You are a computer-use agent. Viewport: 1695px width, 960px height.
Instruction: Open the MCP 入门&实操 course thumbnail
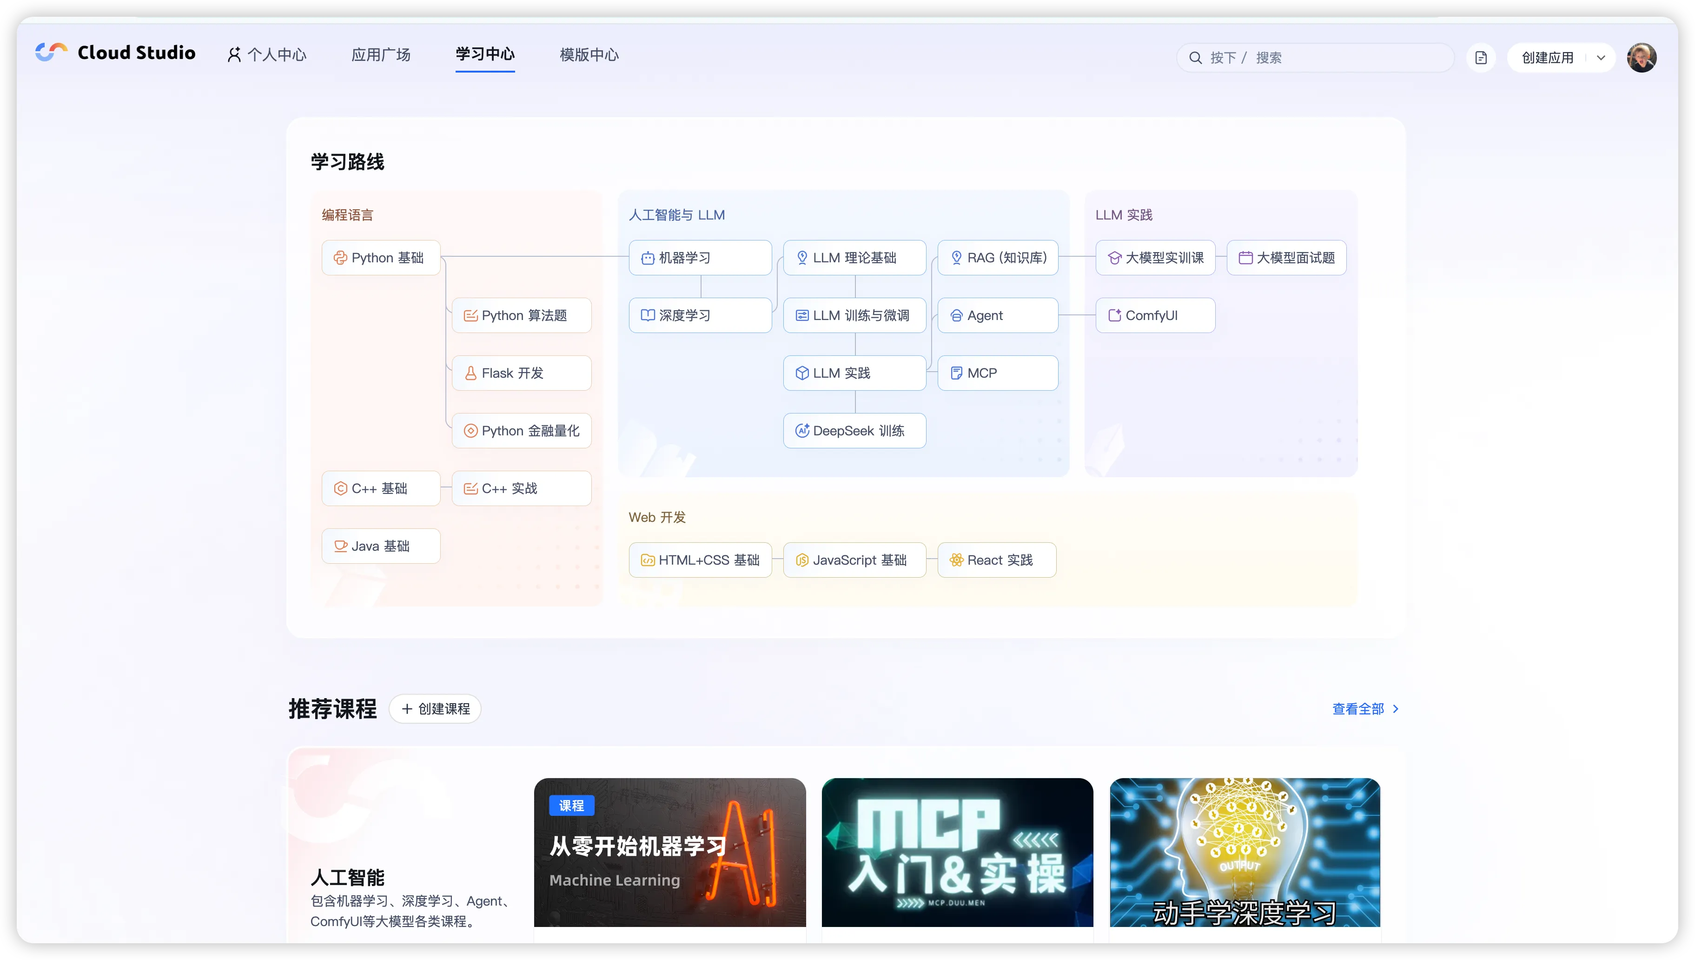click(957, 852)
